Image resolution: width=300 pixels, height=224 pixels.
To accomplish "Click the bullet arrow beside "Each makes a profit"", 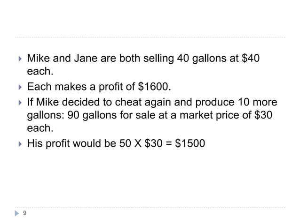I will [x=20, y=87].
